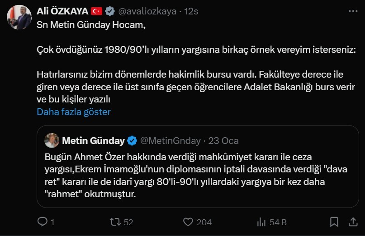Click the Turkish flag emoji beside the name
The width and height of the screenshot is (365, 236).
pos(96,11)
